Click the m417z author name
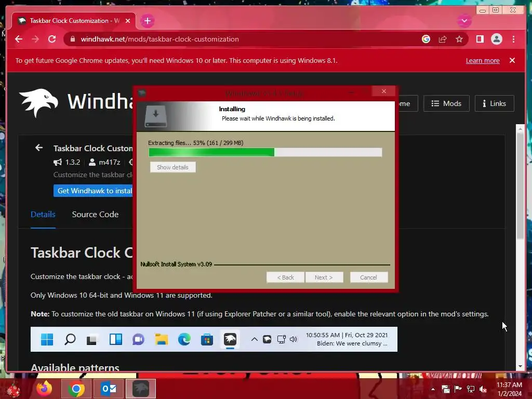The width and height of the screenshot is (532, 399). point(109,162)
